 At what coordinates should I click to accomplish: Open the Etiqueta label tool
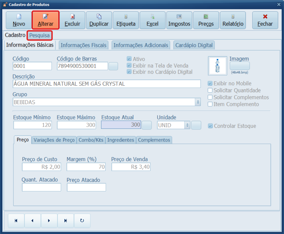point(126,20)
